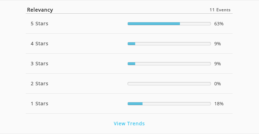Click the 5 Stars progress bar
The width and height of the screenshot is (259, 134).
pos(169,24)
